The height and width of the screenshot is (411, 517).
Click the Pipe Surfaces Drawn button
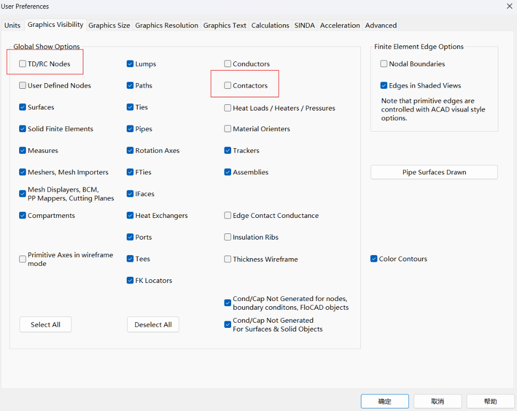434,172
